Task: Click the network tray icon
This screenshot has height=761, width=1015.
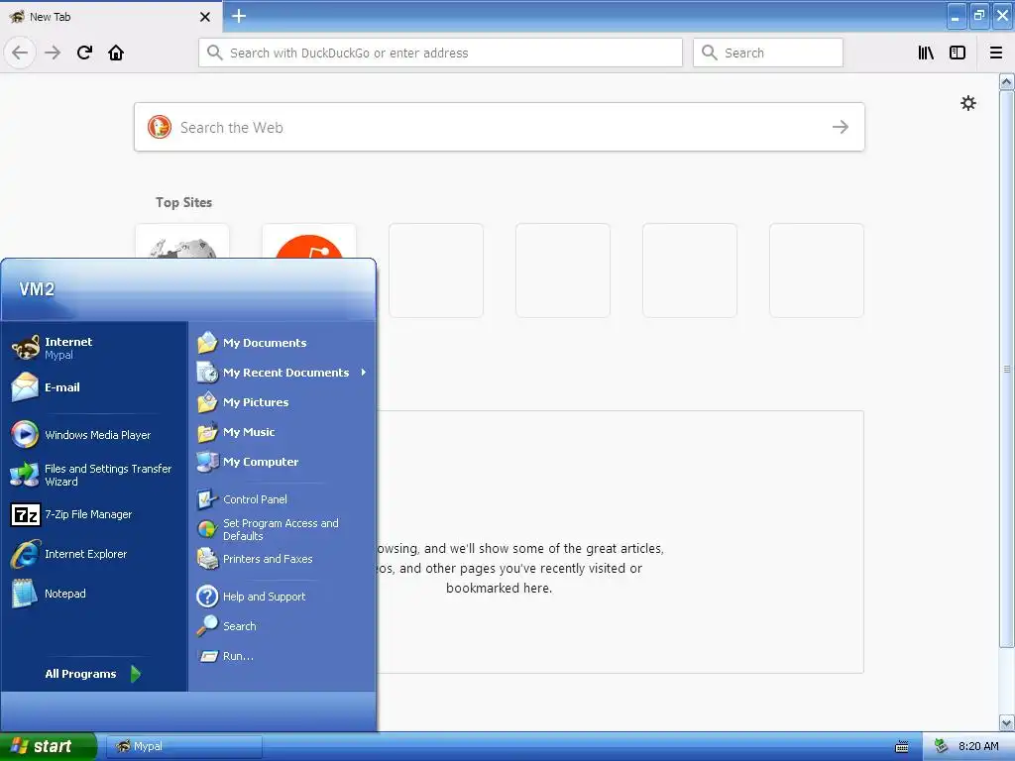Action: [941, 746]
